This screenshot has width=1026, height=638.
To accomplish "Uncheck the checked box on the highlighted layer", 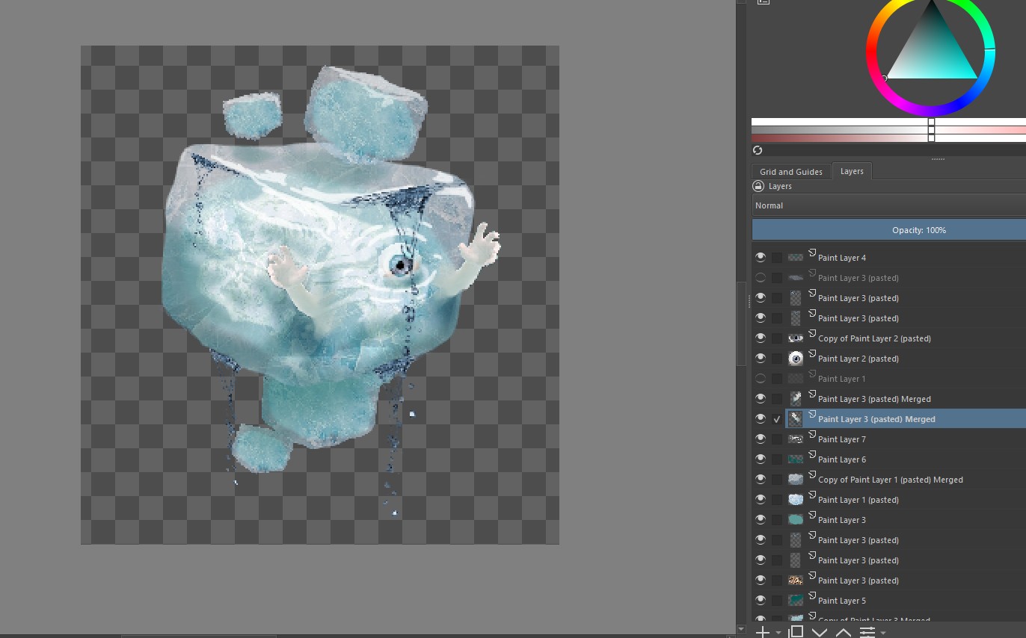I will [777, 419].
